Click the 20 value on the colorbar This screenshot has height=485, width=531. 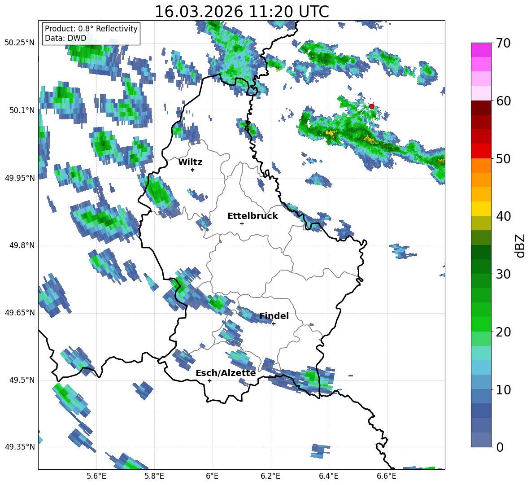(x=503, y=332)
